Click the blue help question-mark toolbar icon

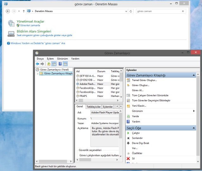(60, 64)
